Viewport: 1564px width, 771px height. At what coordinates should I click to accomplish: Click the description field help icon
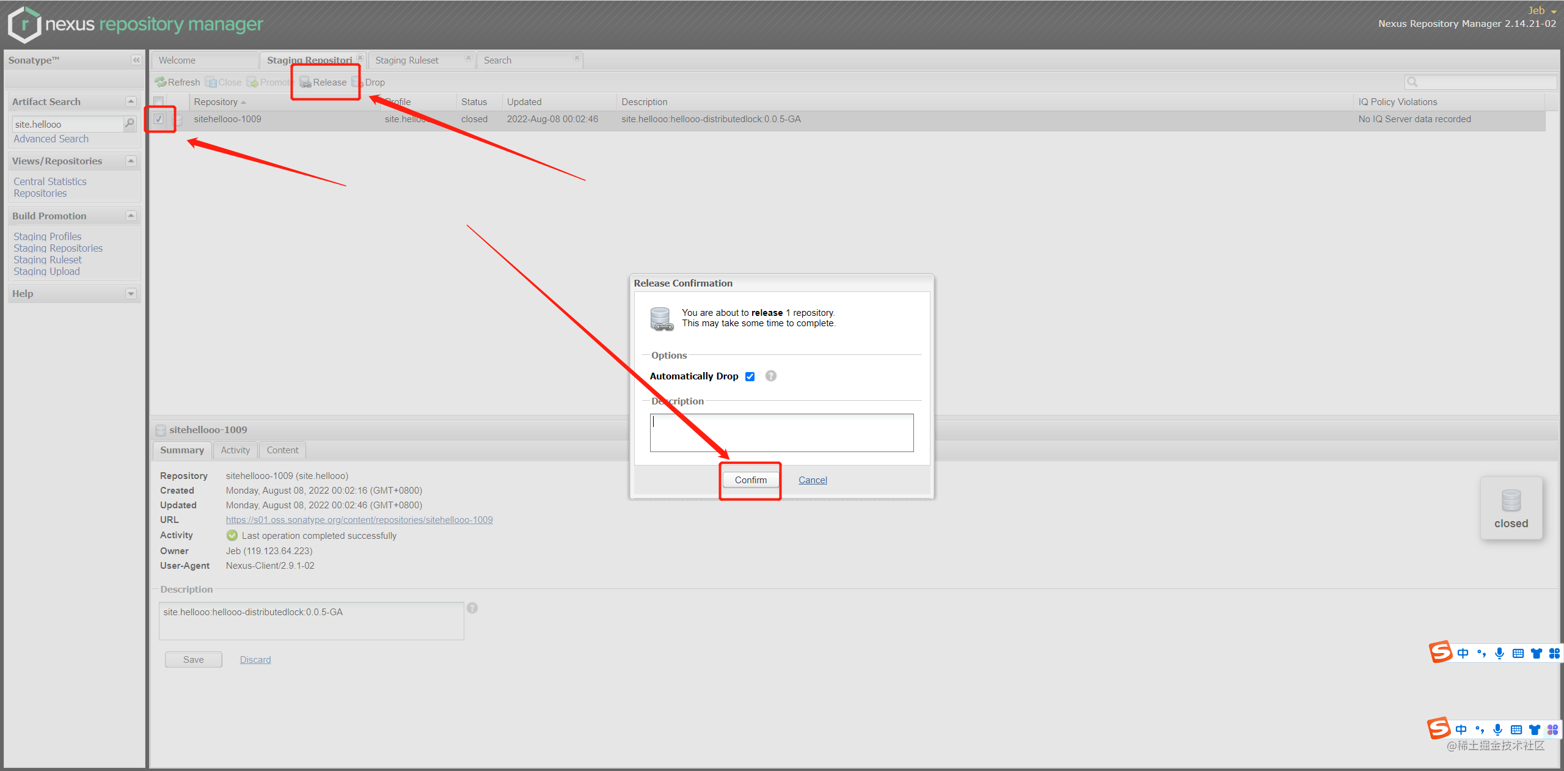472,608
